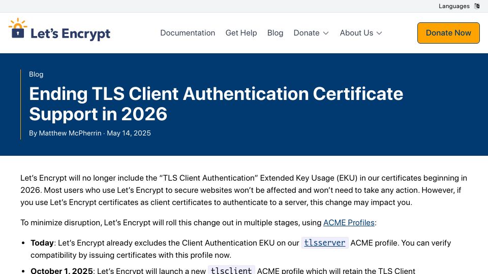488x274 pixels.
Task: Go to the Get Help page
Action: coord(241,33)
